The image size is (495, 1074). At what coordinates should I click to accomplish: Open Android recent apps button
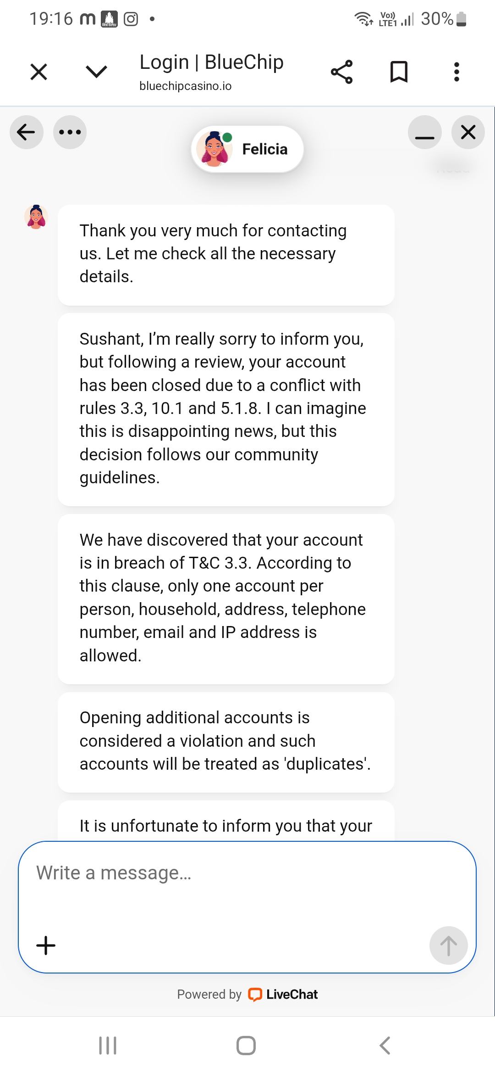coord(108,1046)
